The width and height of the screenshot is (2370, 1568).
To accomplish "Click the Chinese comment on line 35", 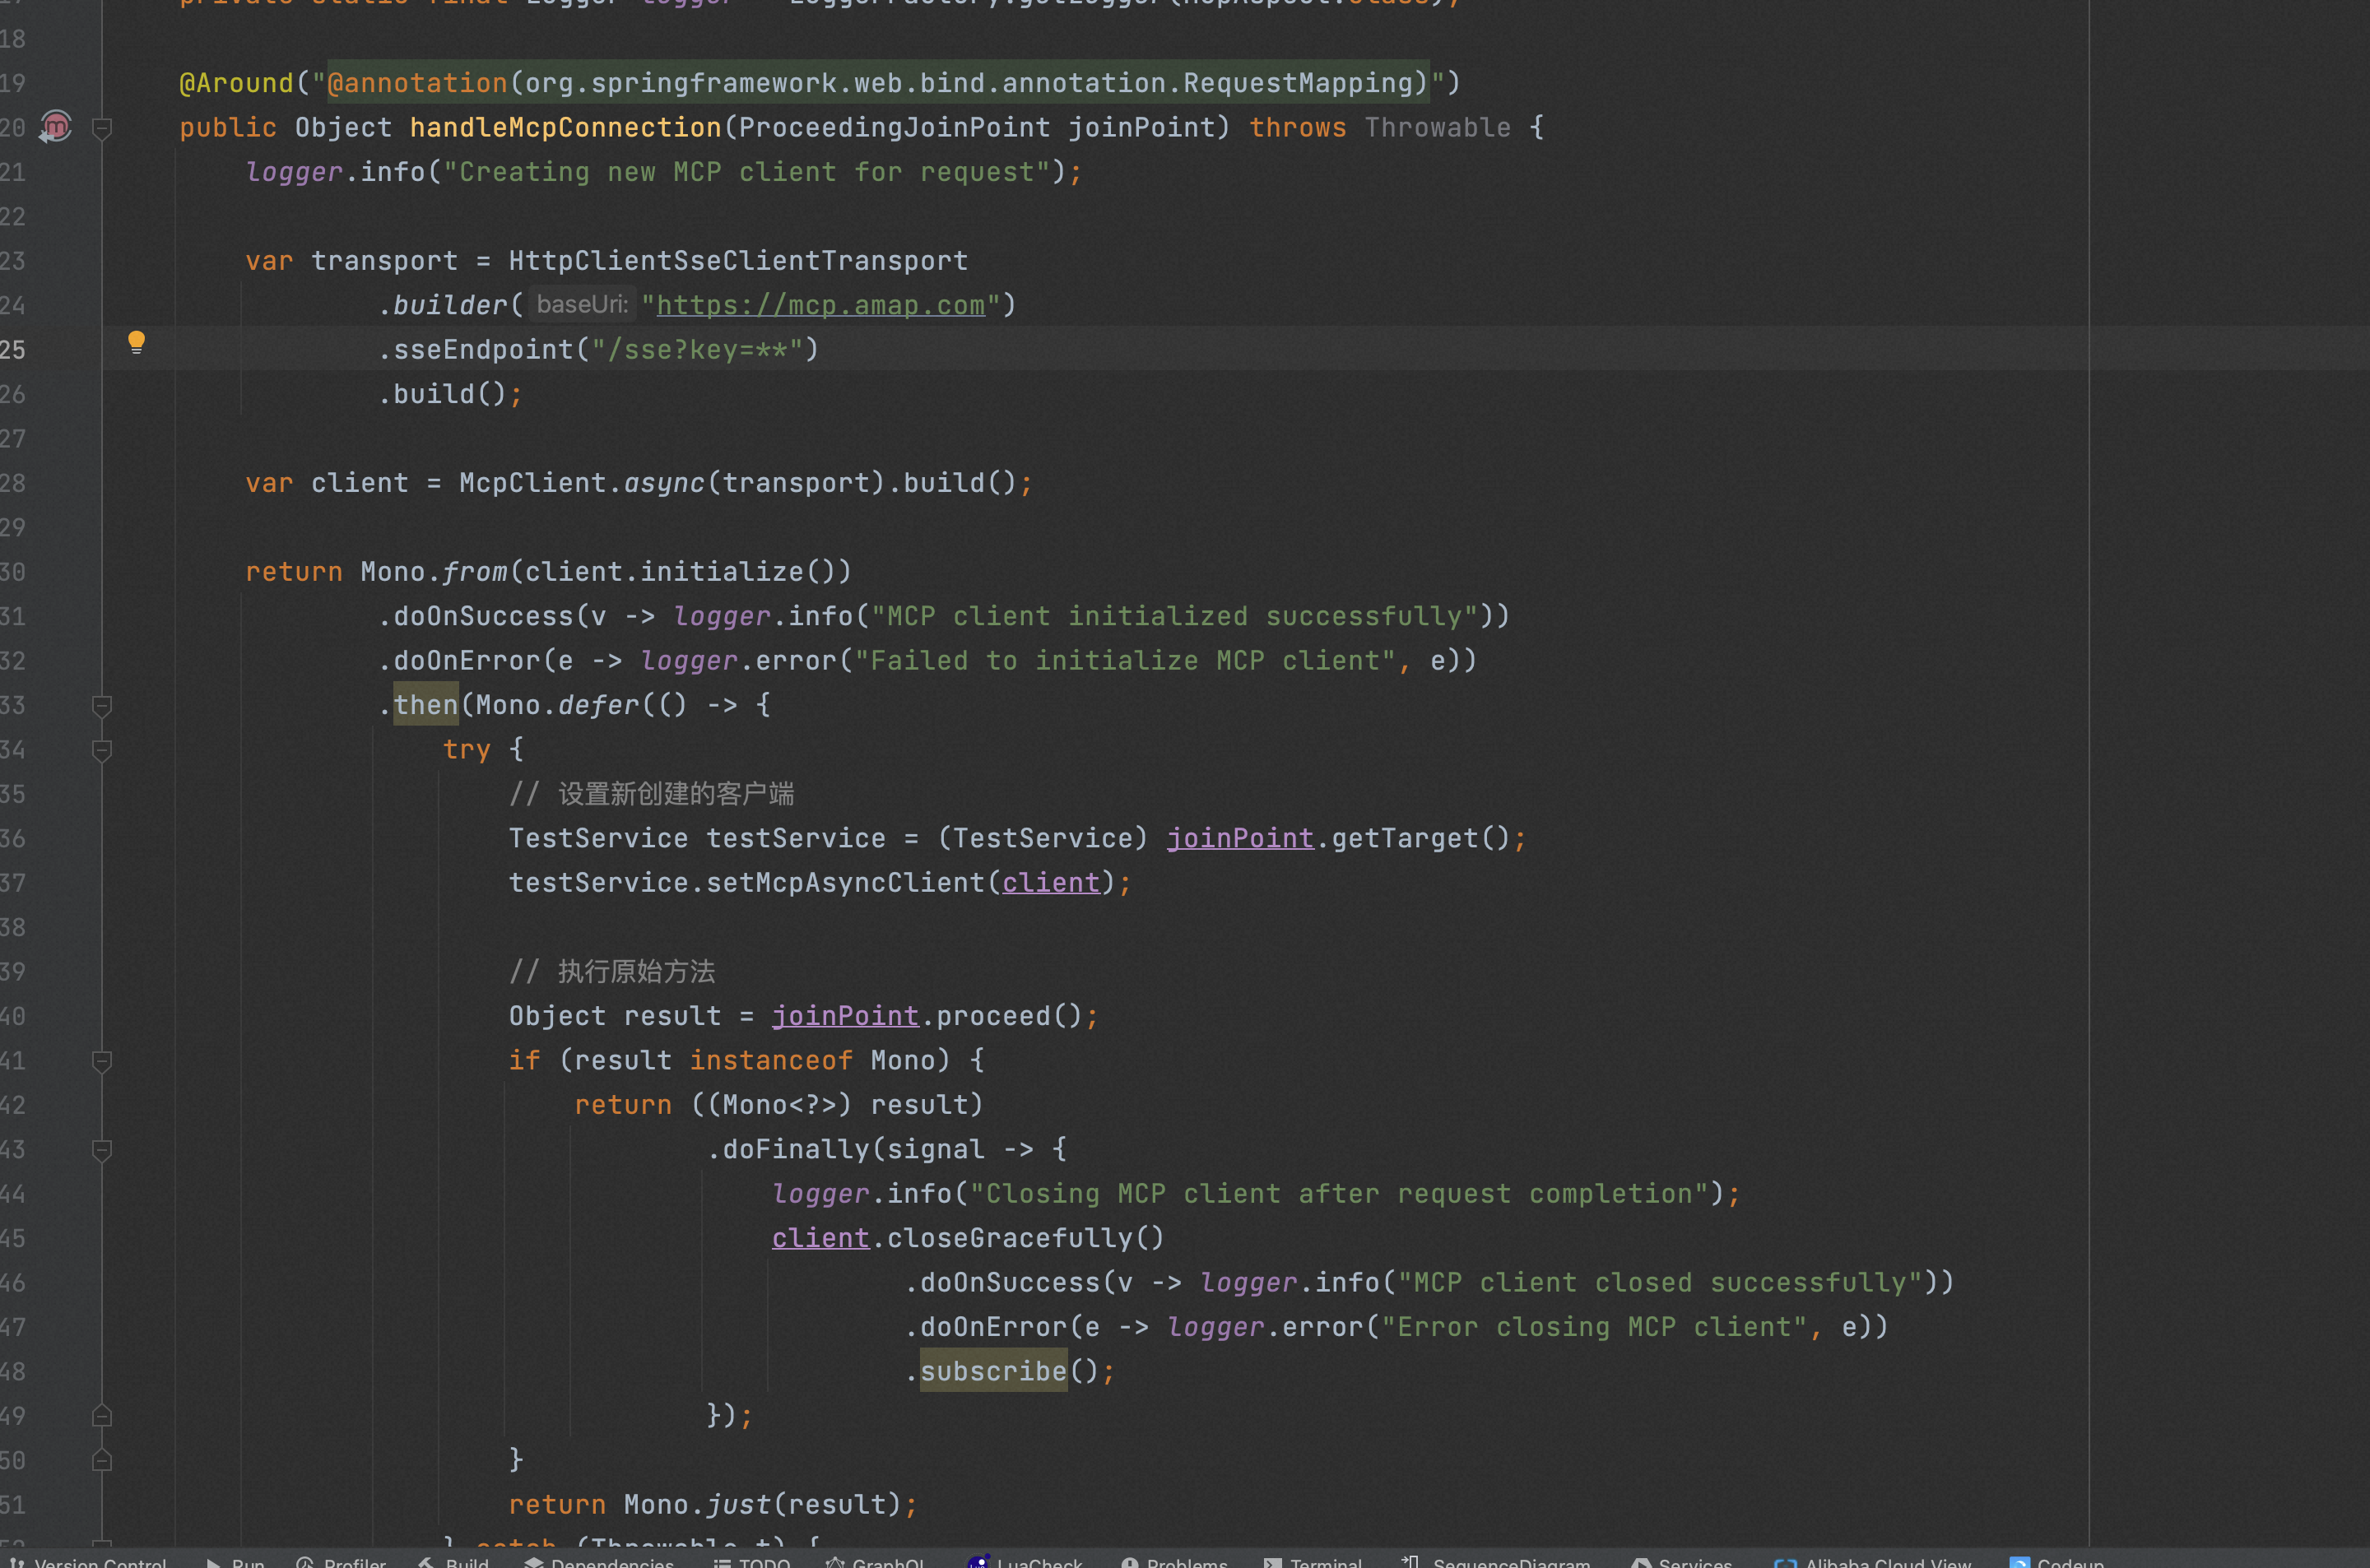I will coord(652,794).
